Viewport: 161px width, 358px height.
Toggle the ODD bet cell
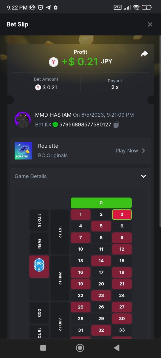coord(39,313)
